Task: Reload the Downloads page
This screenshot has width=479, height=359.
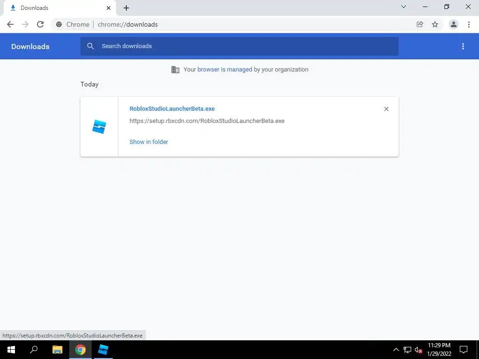Action: tap(40, 24)
